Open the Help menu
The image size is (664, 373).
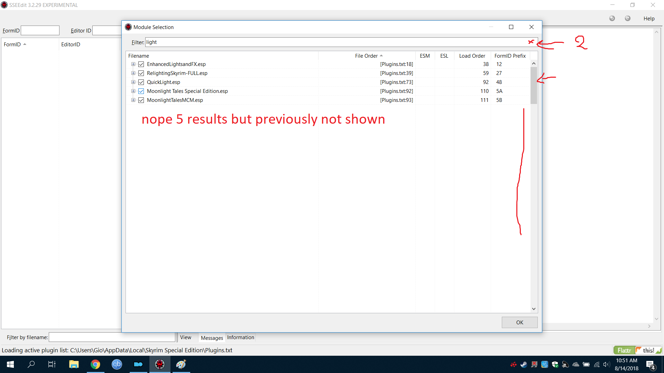[x=649, y=19]
